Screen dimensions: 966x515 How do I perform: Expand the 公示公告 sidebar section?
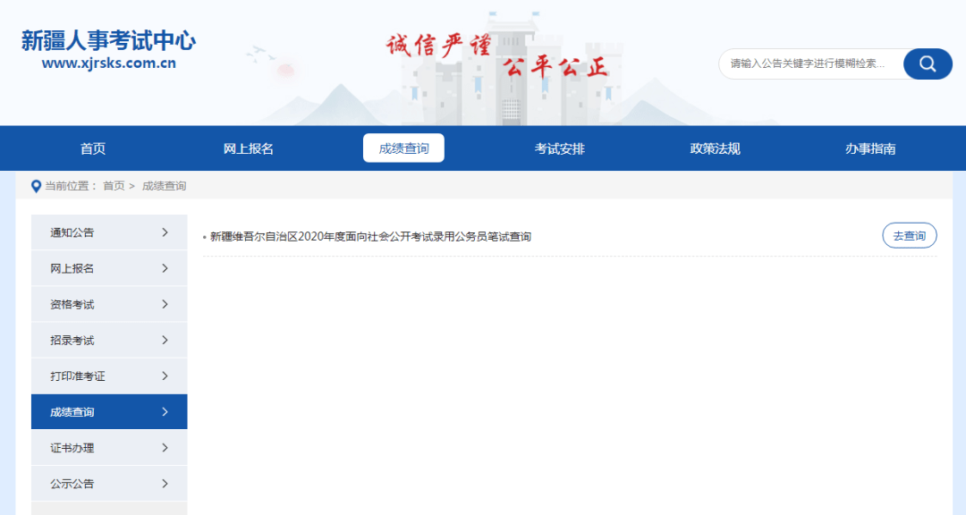coord(108,483)
